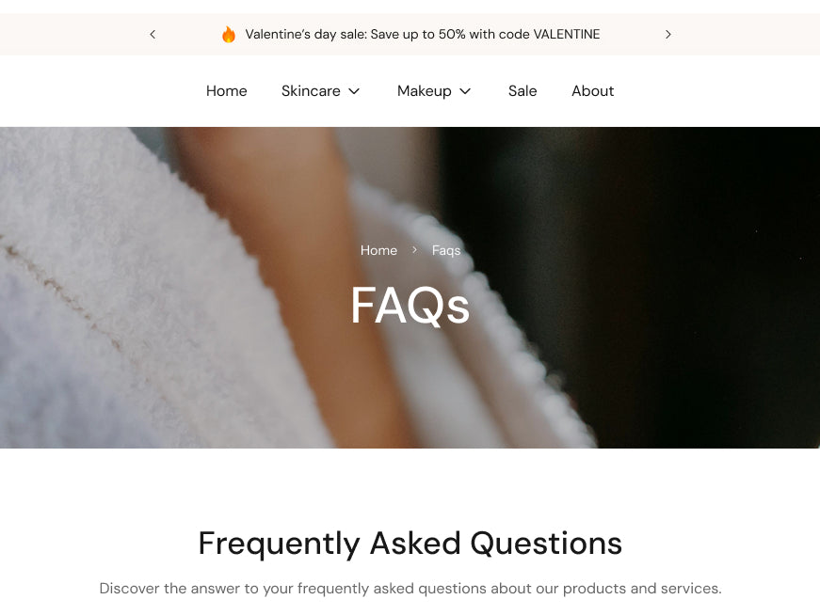Click the FAQs hero banner title
Image resolution: width=820 pixels, height=615 pixels.
point(410,305)
